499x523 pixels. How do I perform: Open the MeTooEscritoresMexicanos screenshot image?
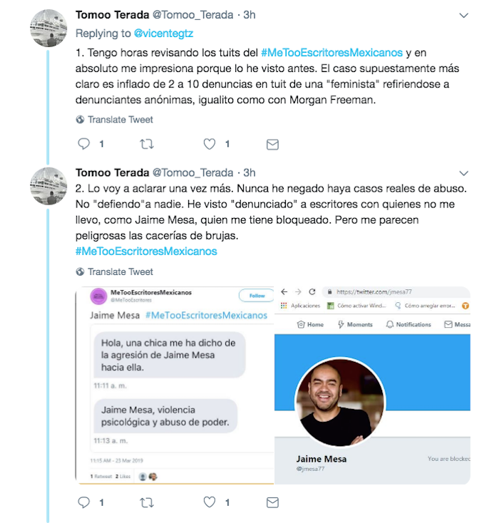(175, 385)
